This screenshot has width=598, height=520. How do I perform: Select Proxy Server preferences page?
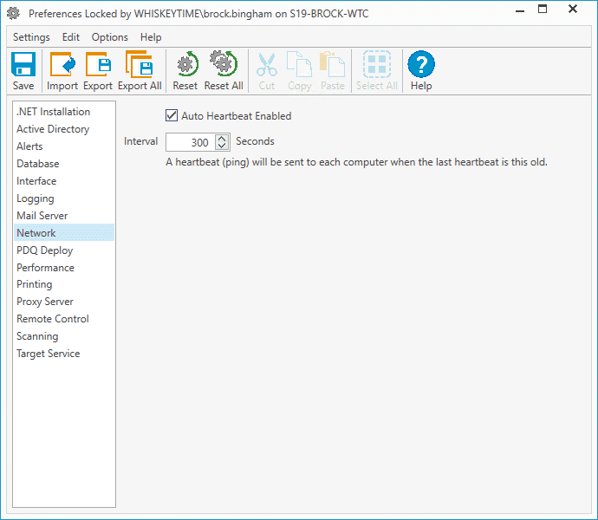tap(64, 302)
